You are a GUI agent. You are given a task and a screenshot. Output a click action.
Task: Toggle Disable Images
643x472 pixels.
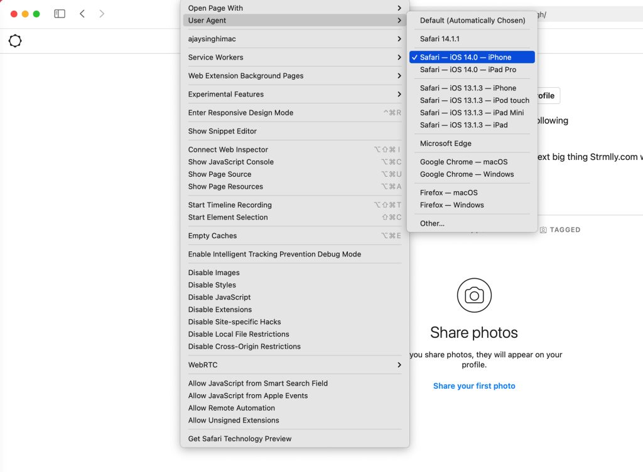pyautogui.click(x=294, y=273)
